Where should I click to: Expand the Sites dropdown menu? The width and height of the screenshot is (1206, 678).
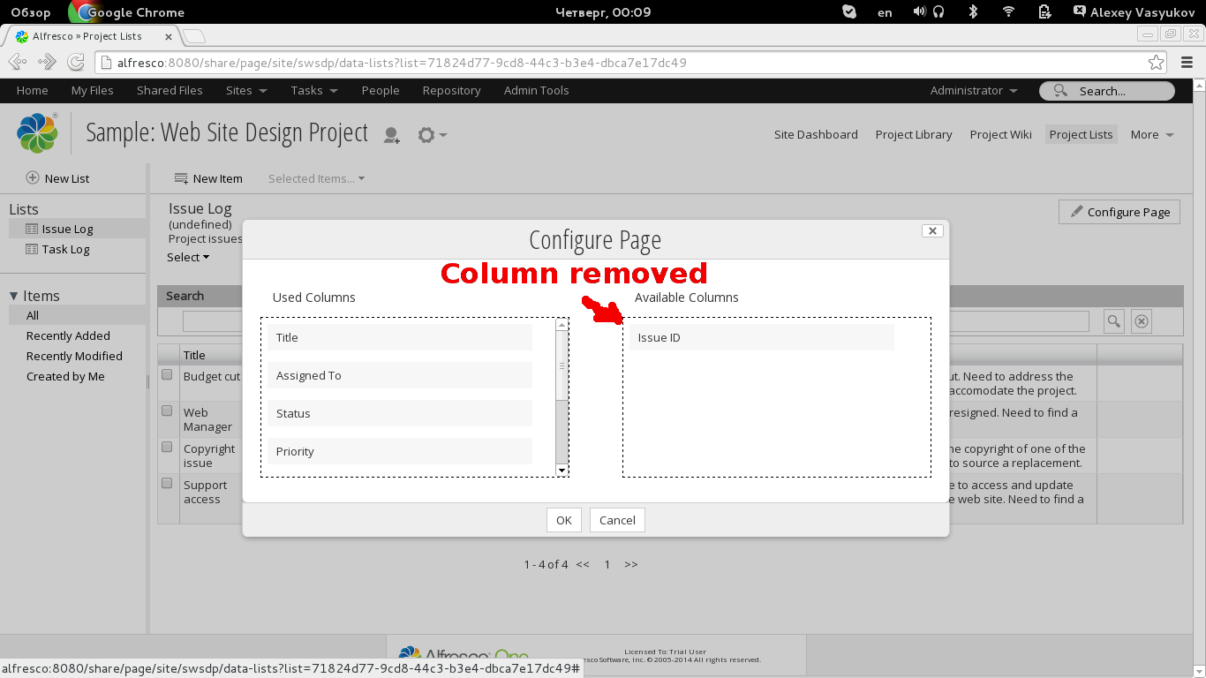pos(245,90)
